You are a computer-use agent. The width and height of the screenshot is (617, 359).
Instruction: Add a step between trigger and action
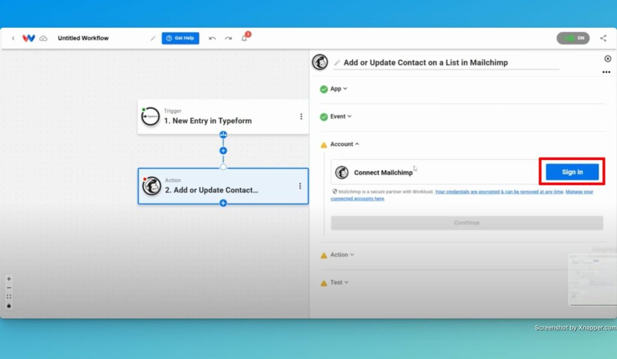[223, 151]
